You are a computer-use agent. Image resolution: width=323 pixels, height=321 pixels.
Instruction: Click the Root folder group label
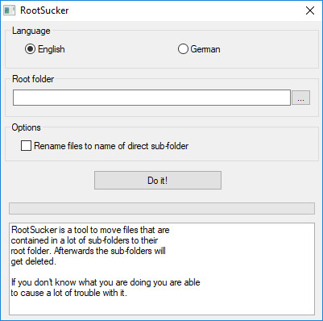click(x=33, y=79)
